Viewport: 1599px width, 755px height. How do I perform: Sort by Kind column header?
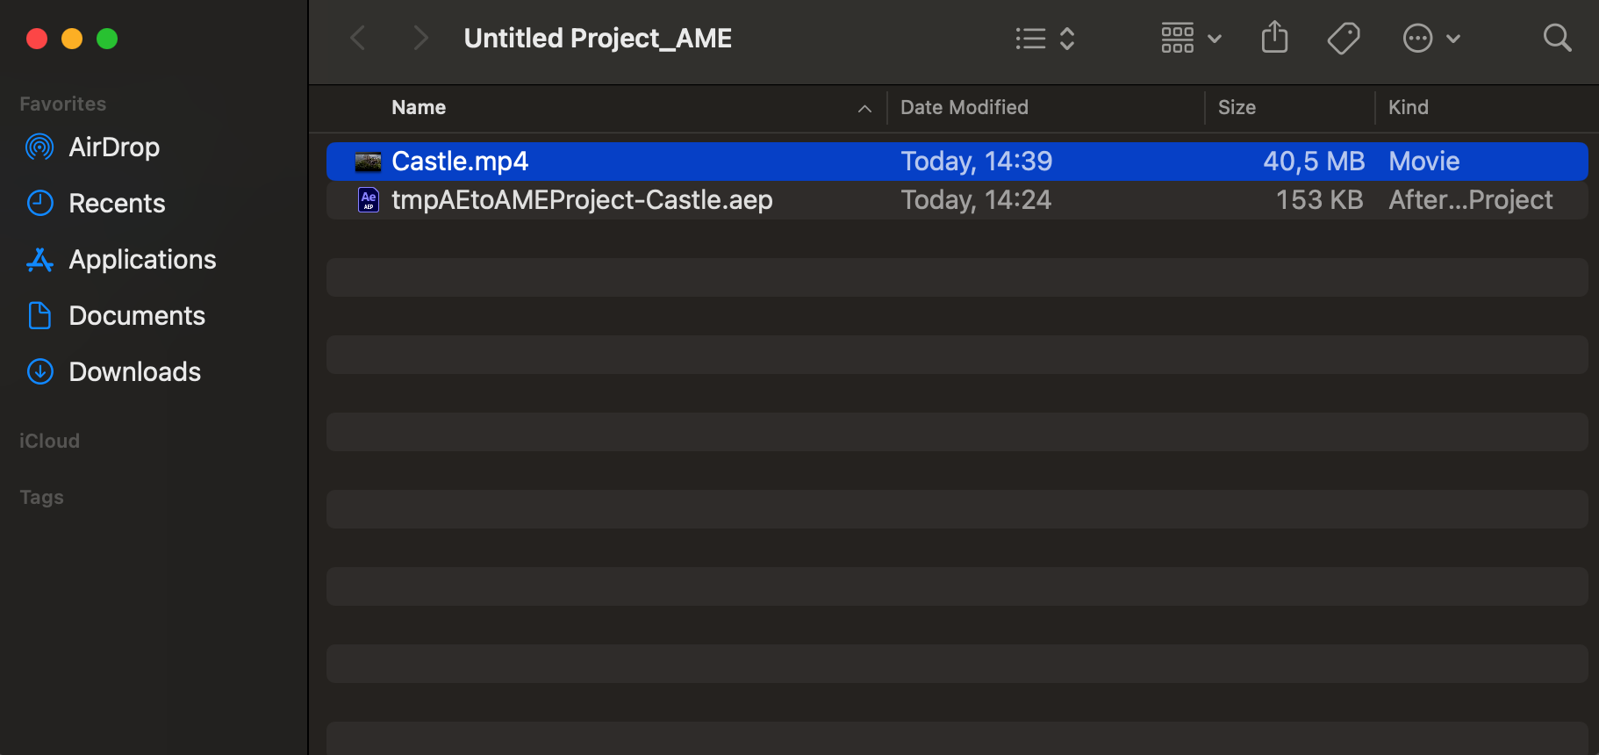(x=1408, y=107)
